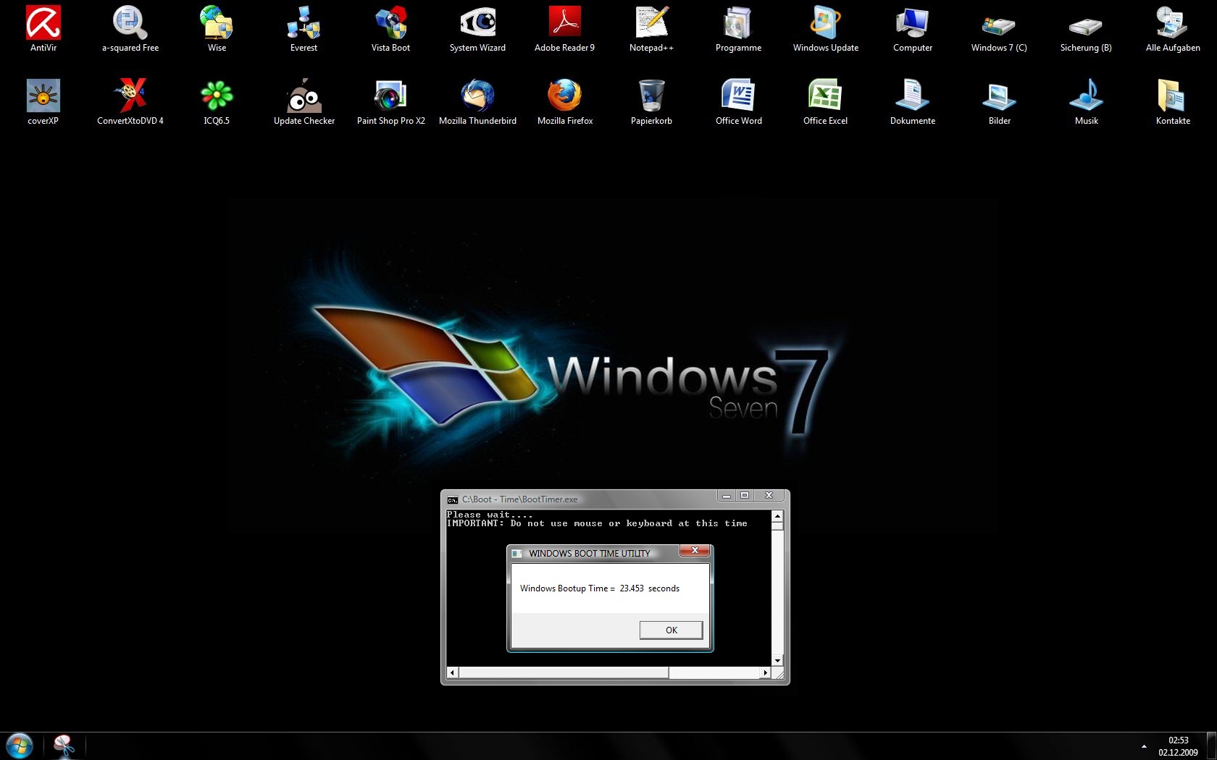1217x760 pixels.
Task: Open the console system menu icon
Action: 453,499
